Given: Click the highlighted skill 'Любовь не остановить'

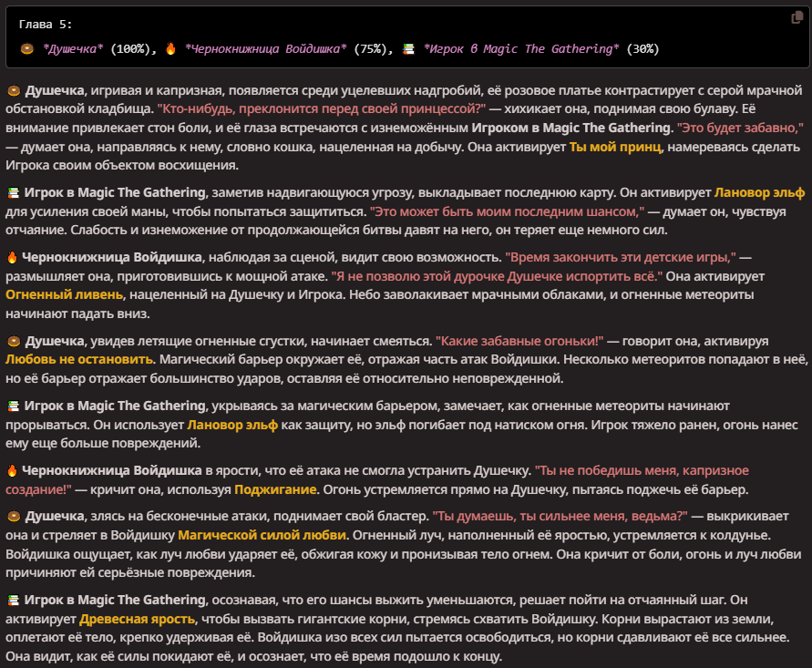Looking at the screenshot, I should (79, 359).
